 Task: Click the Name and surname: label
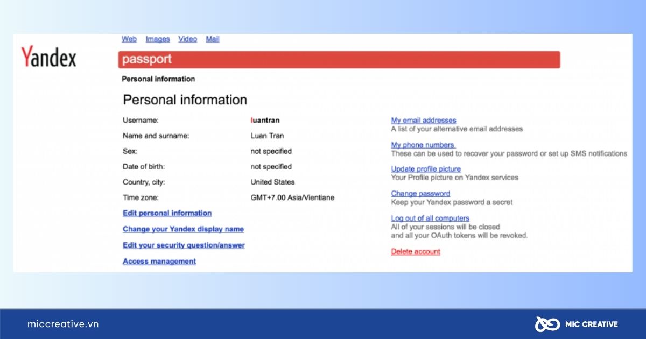click(x=156, y=136)
